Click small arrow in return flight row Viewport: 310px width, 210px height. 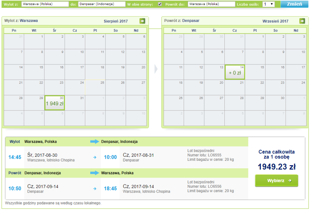(94, 188)
